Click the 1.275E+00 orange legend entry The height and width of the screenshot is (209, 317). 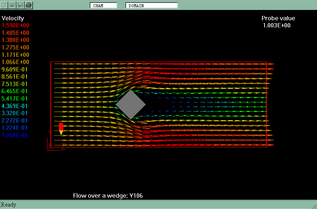click(16, 47)
